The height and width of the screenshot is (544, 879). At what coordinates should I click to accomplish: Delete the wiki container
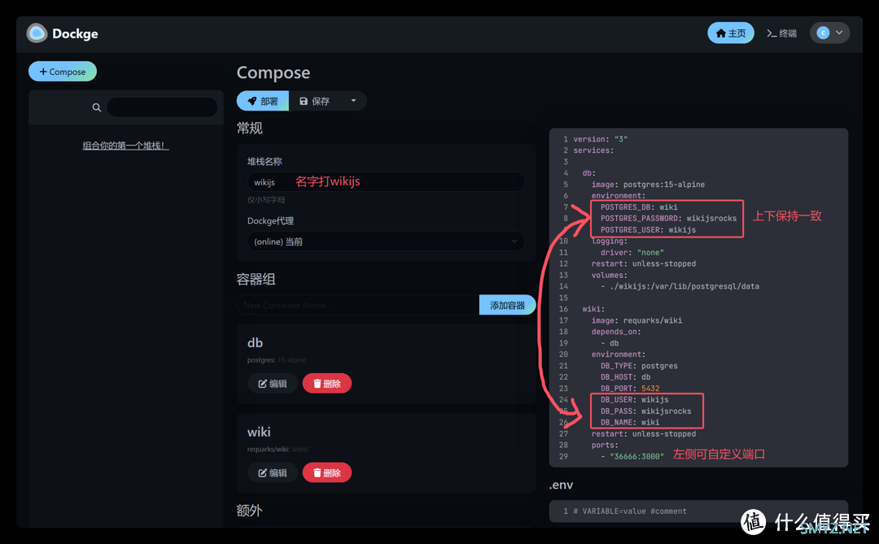coord(327,472)
